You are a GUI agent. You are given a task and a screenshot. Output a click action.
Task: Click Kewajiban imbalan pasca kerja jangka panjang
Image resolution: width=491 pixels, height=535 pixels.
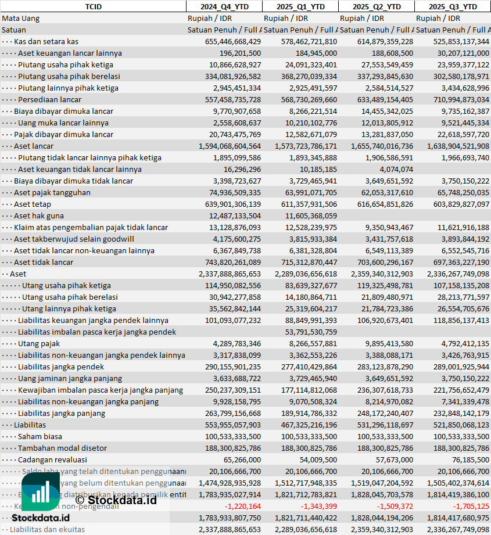click(x=101, y=389)
